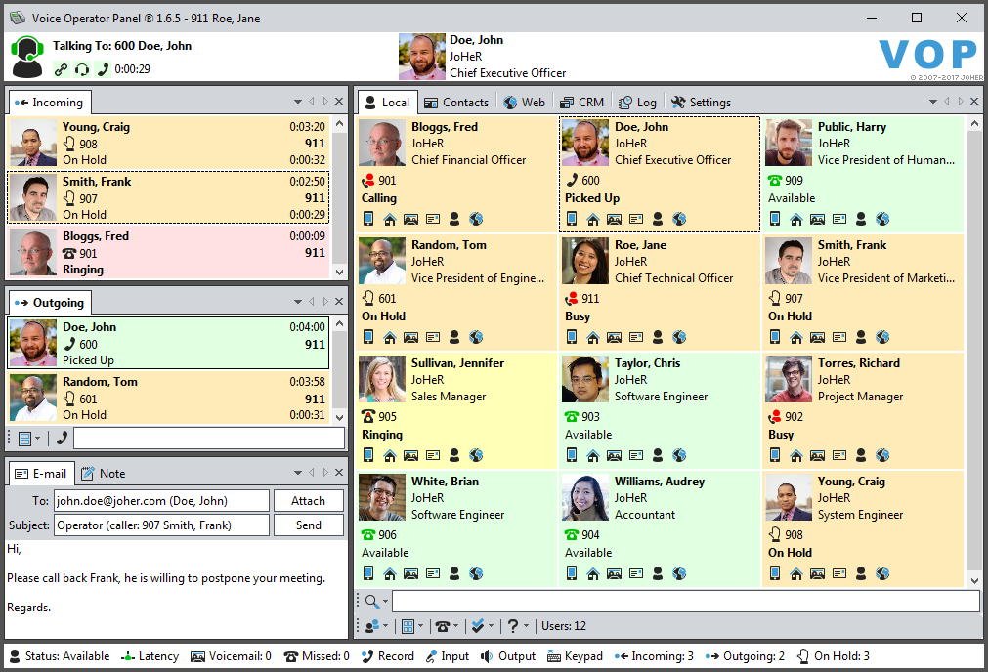
Task: Click the home icon on Doe, John's card
Action: [x=593, y=219]
